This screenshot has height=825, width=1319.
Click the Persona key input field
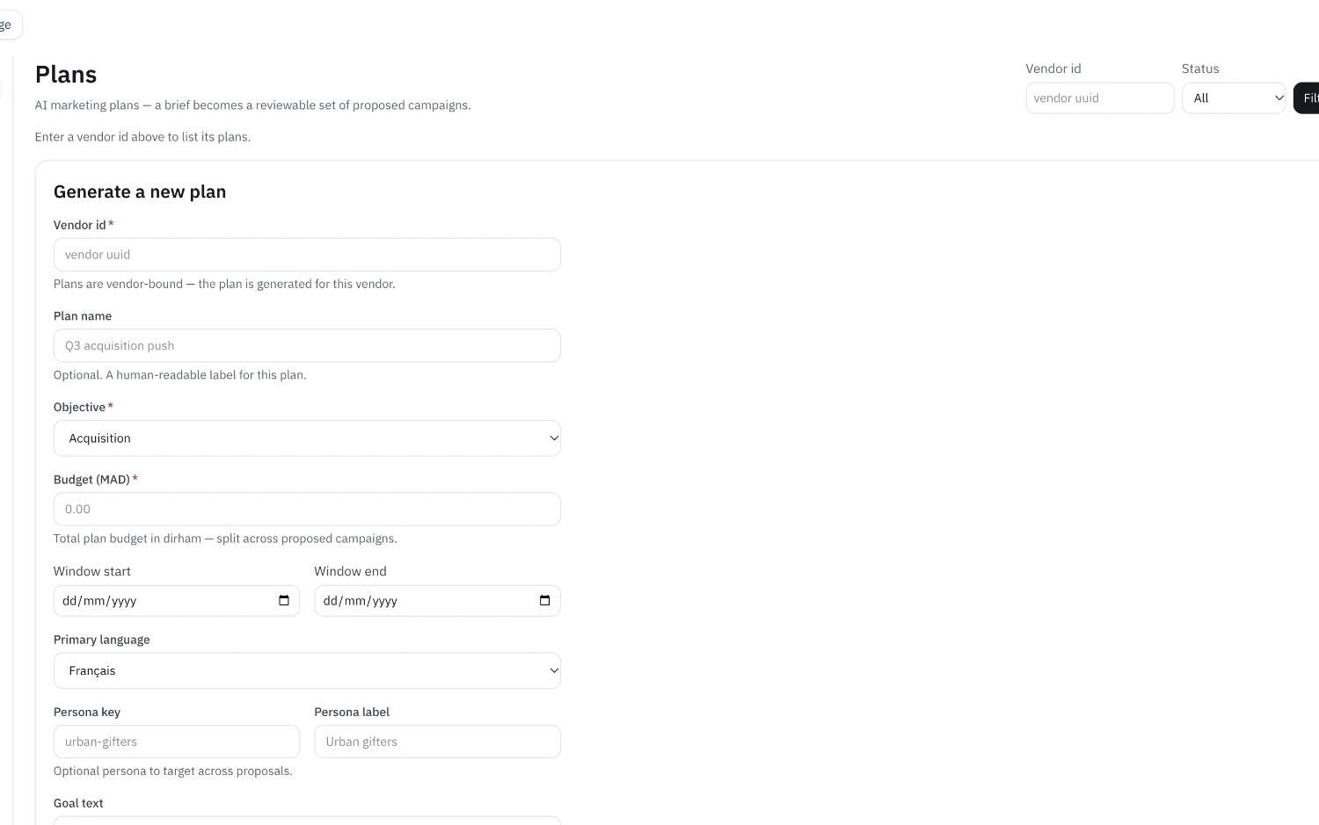(177, 742)
